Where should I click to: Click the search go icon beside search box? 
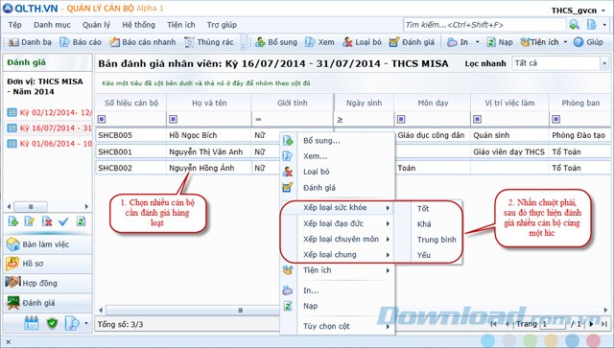click(574, 25)
